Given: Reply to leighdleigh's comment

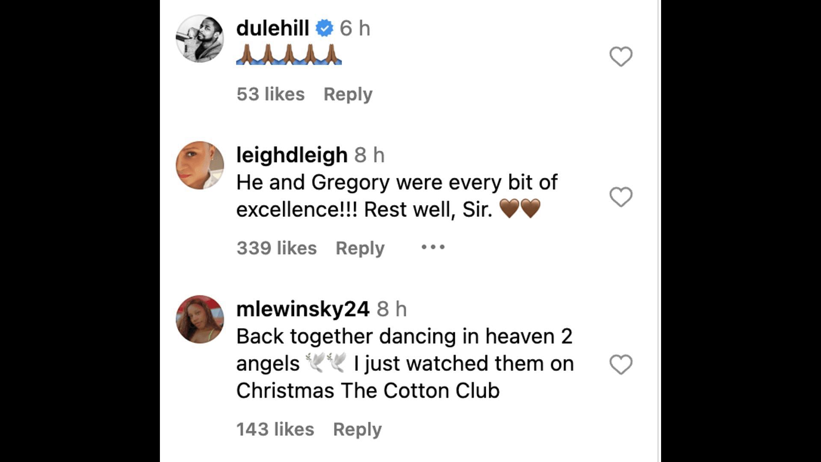Looking at the screenshot, I should point(360,248).
